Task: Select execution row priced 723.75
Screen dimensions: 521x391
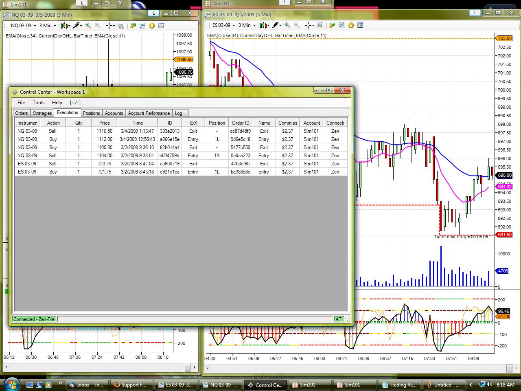Action: click(x=181, y=164)
